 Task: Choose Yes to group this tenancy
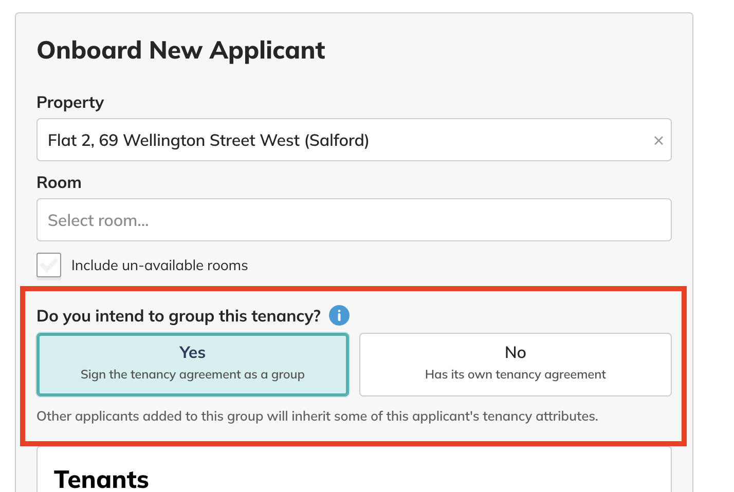(193, 365)
